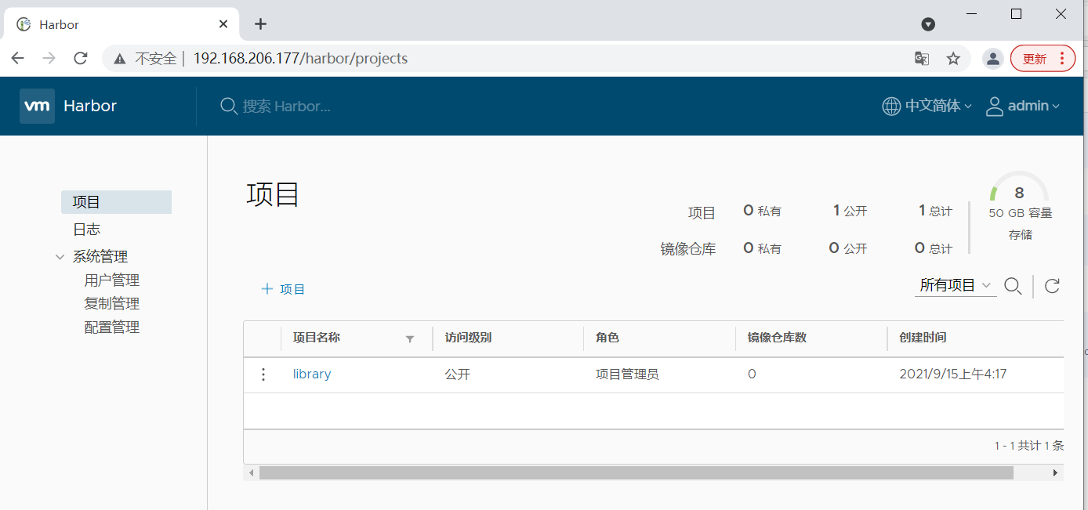
Task: Click the 50 GB 容量 text
Action: [1020, 213]
